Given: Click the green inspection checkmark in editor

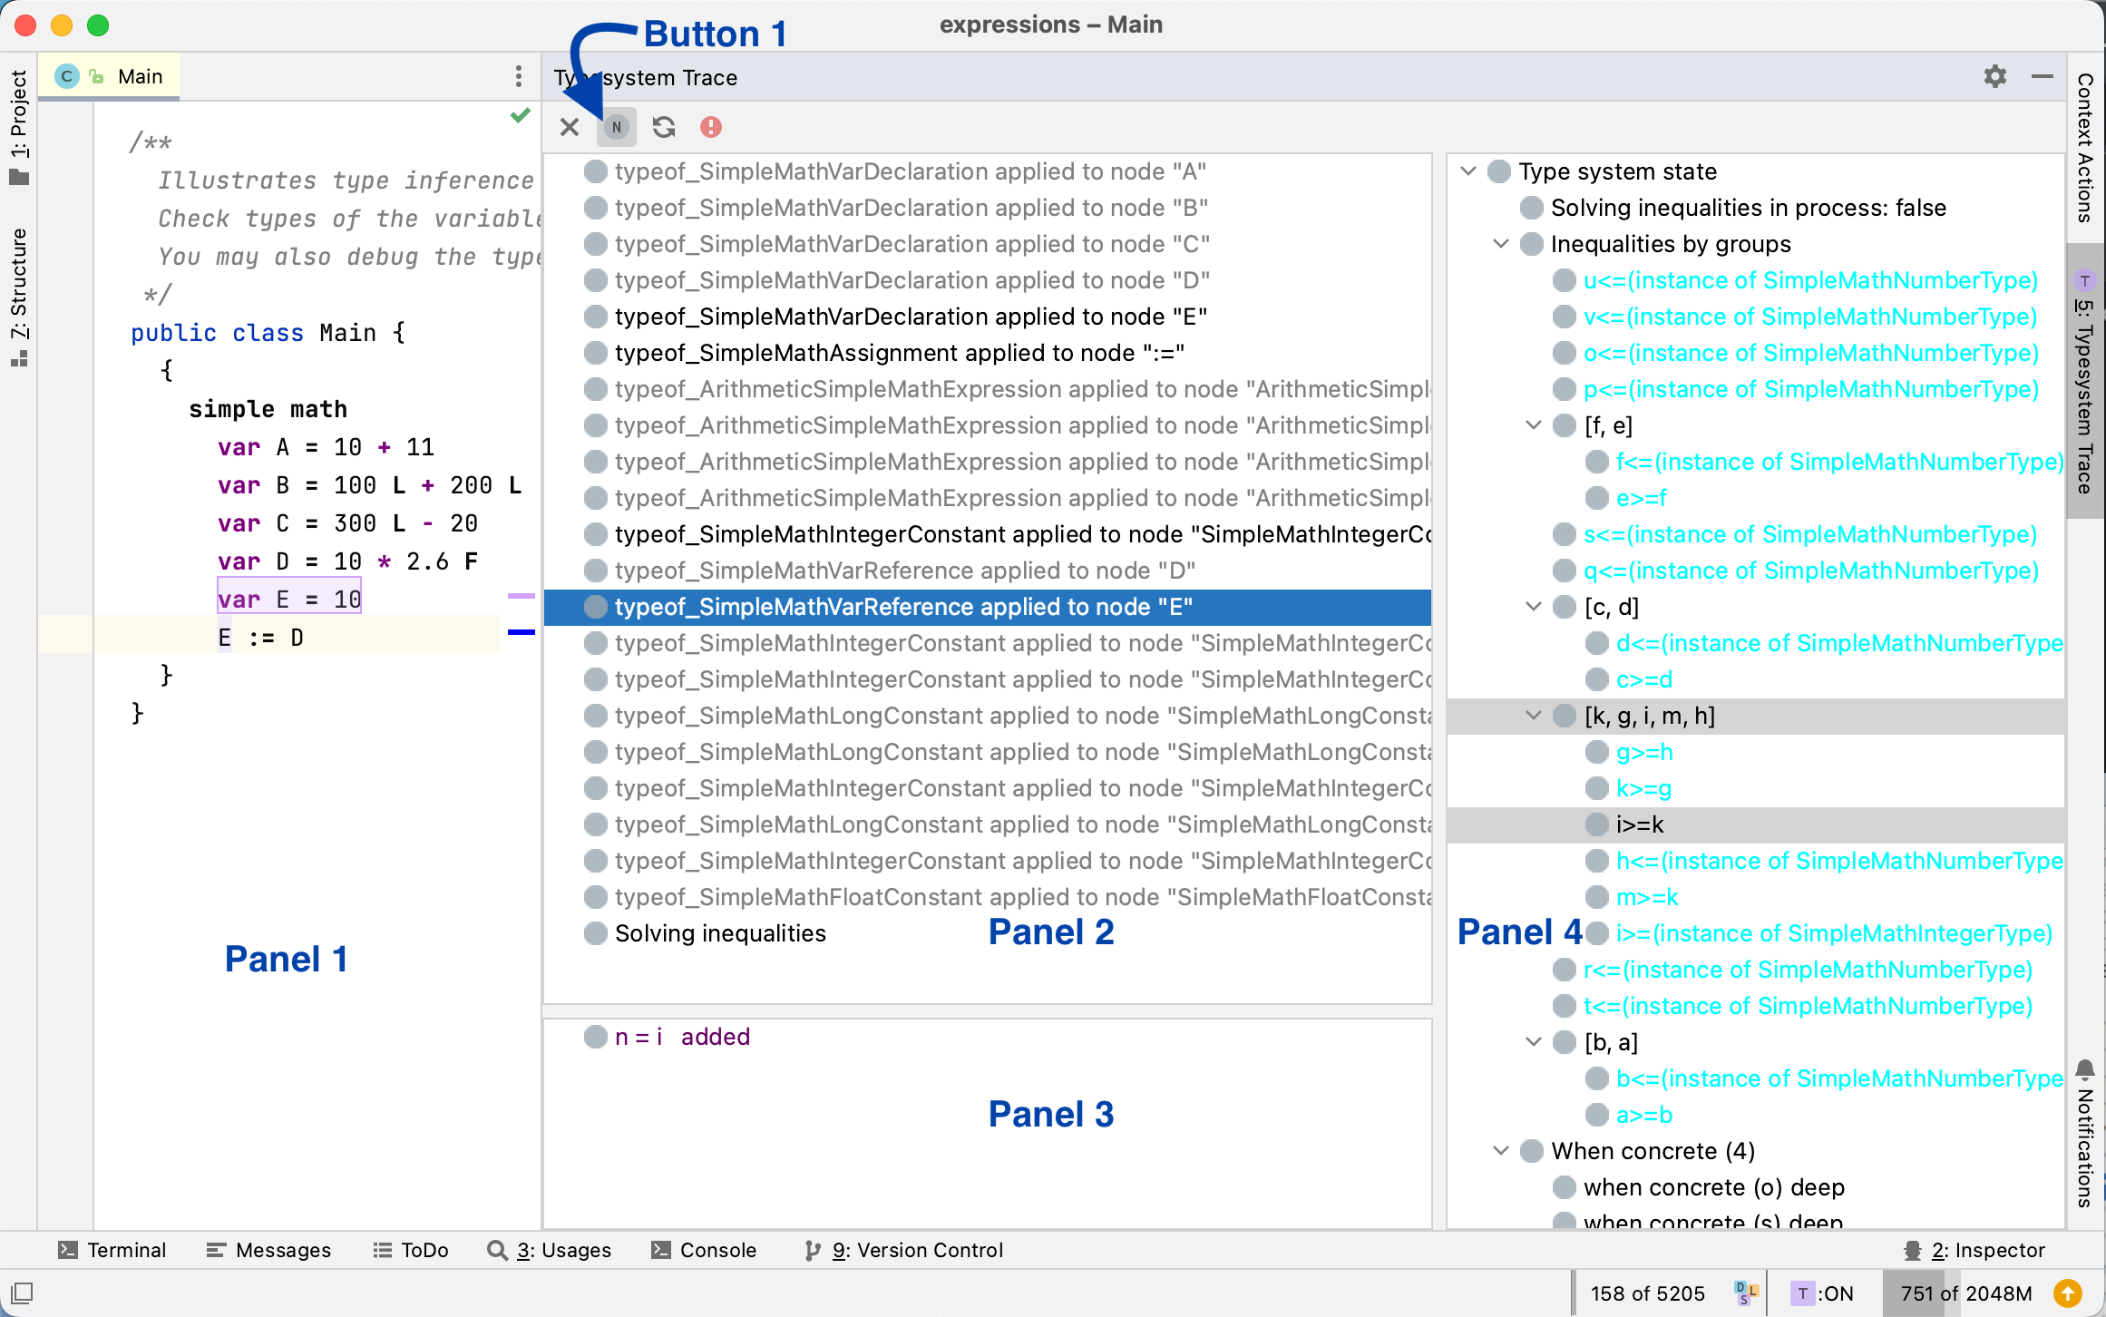Looking at the screenshot, I should 520,115.
